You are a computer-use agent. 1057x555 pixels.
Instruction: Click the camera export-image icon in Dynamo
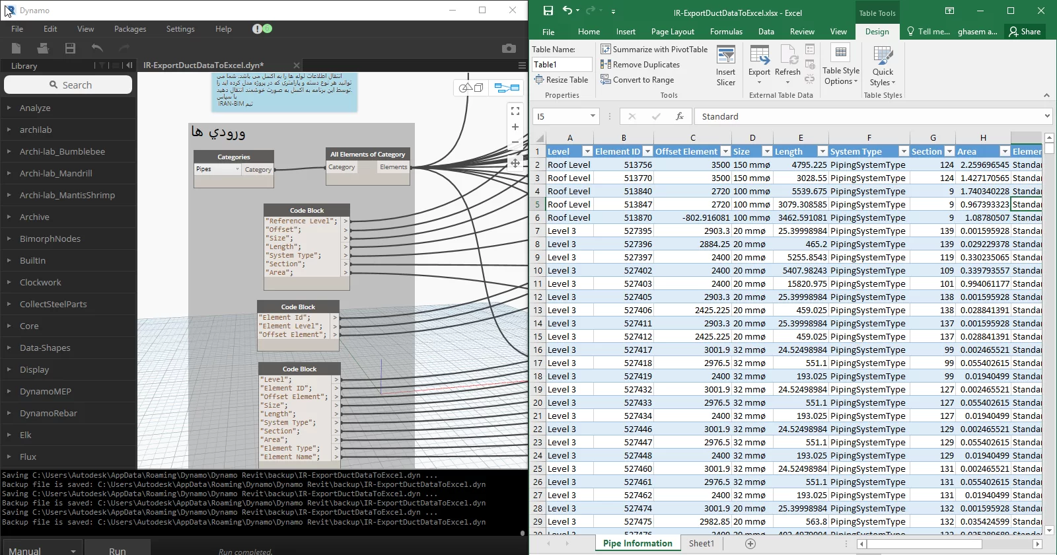tap(509, 48)
